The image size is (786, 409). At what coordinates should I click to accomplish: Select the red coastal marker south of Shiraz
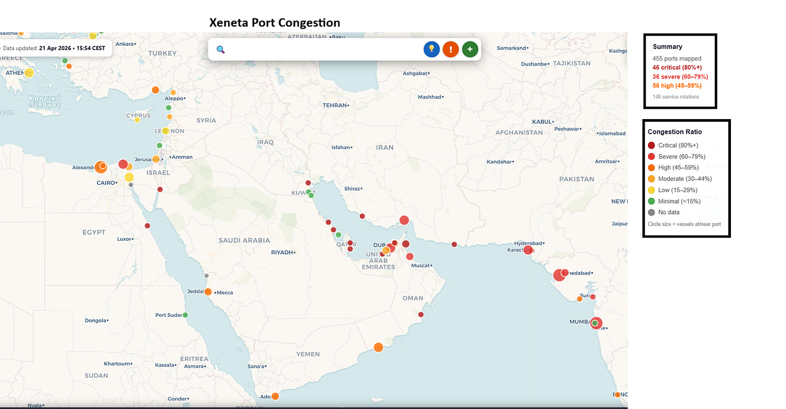(362, 216)
